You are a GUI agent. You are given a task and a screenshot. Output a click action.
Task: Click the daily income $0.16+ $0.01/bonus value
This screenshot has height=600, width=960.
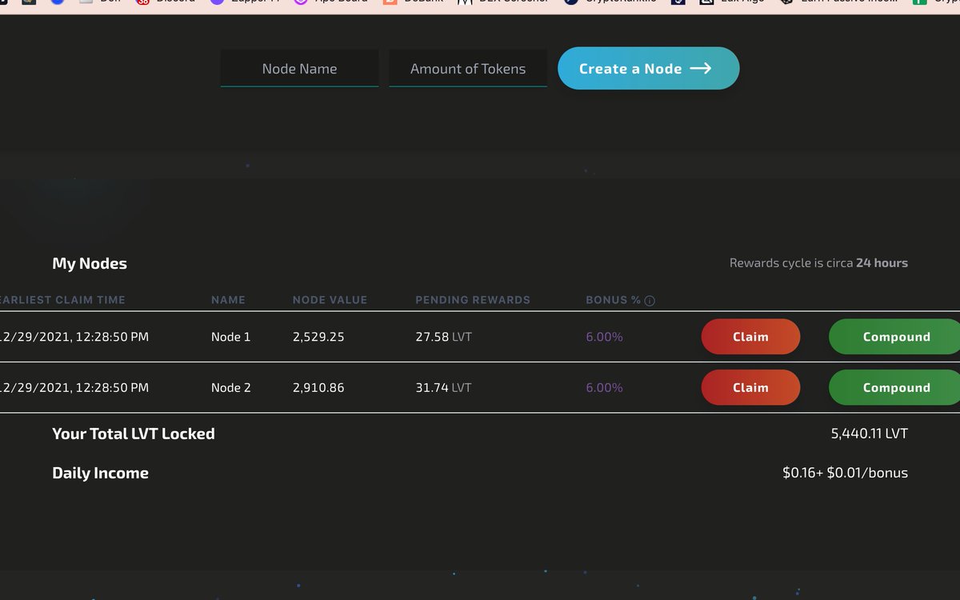(x=846, y=473)
